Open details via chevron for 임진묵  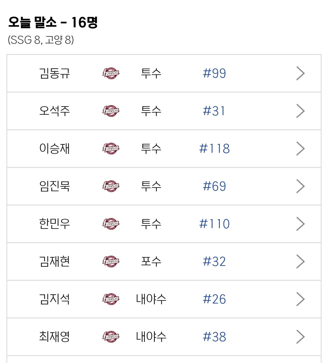pos(300,186)
